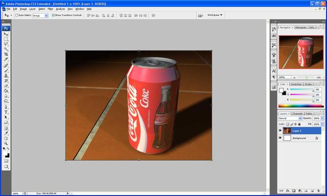Viewport: 327px width, 196px height.
Task: Select the Pen tool
Action: (6, 107)
